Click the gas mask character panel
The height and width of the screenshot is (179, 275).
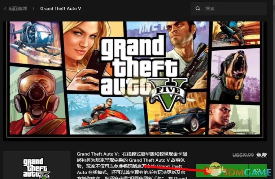pos(38,101)
